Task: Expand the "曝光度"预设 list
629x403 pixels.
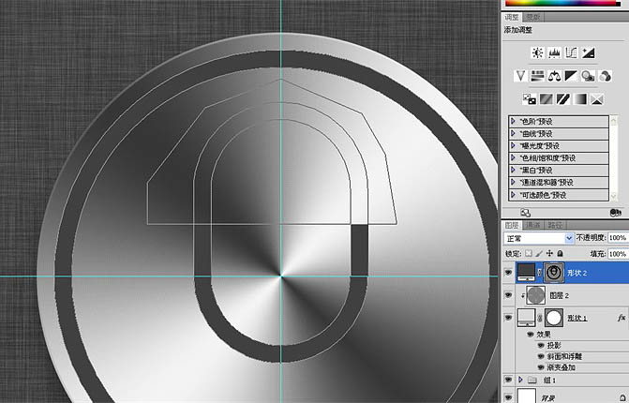Action: click(x=513, y=145)
